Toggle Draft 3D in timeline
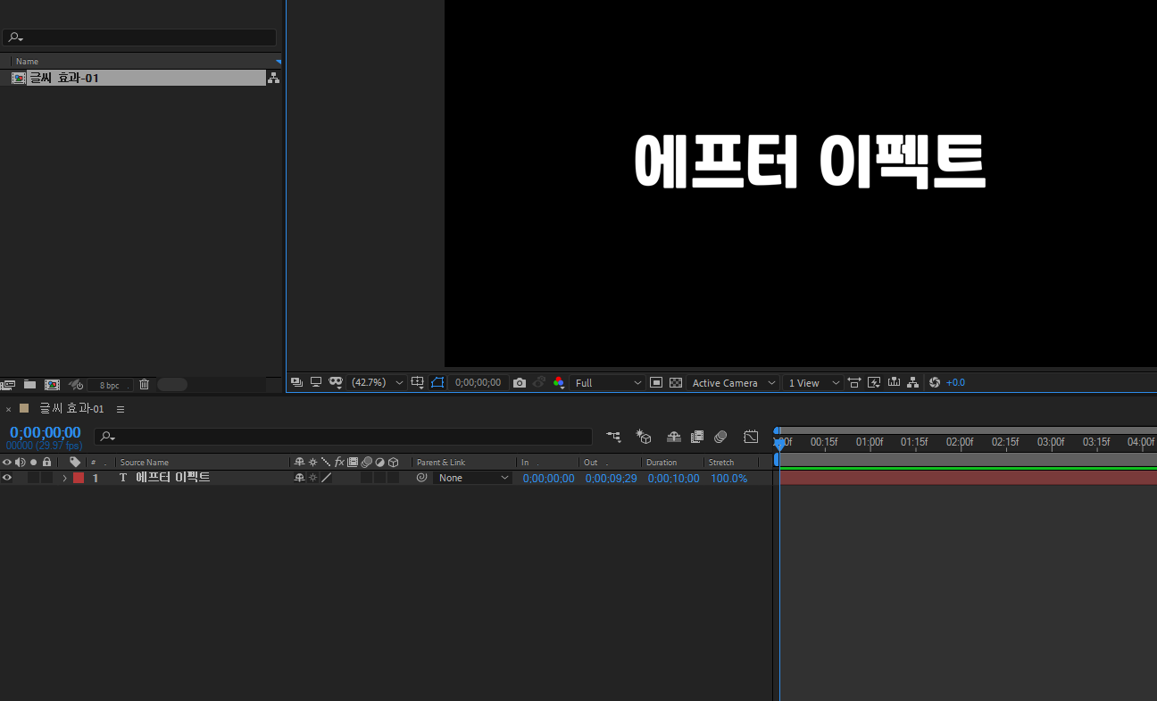This screenshot has width=1157, height=701. pyautogui.click(x=644, y=437)
